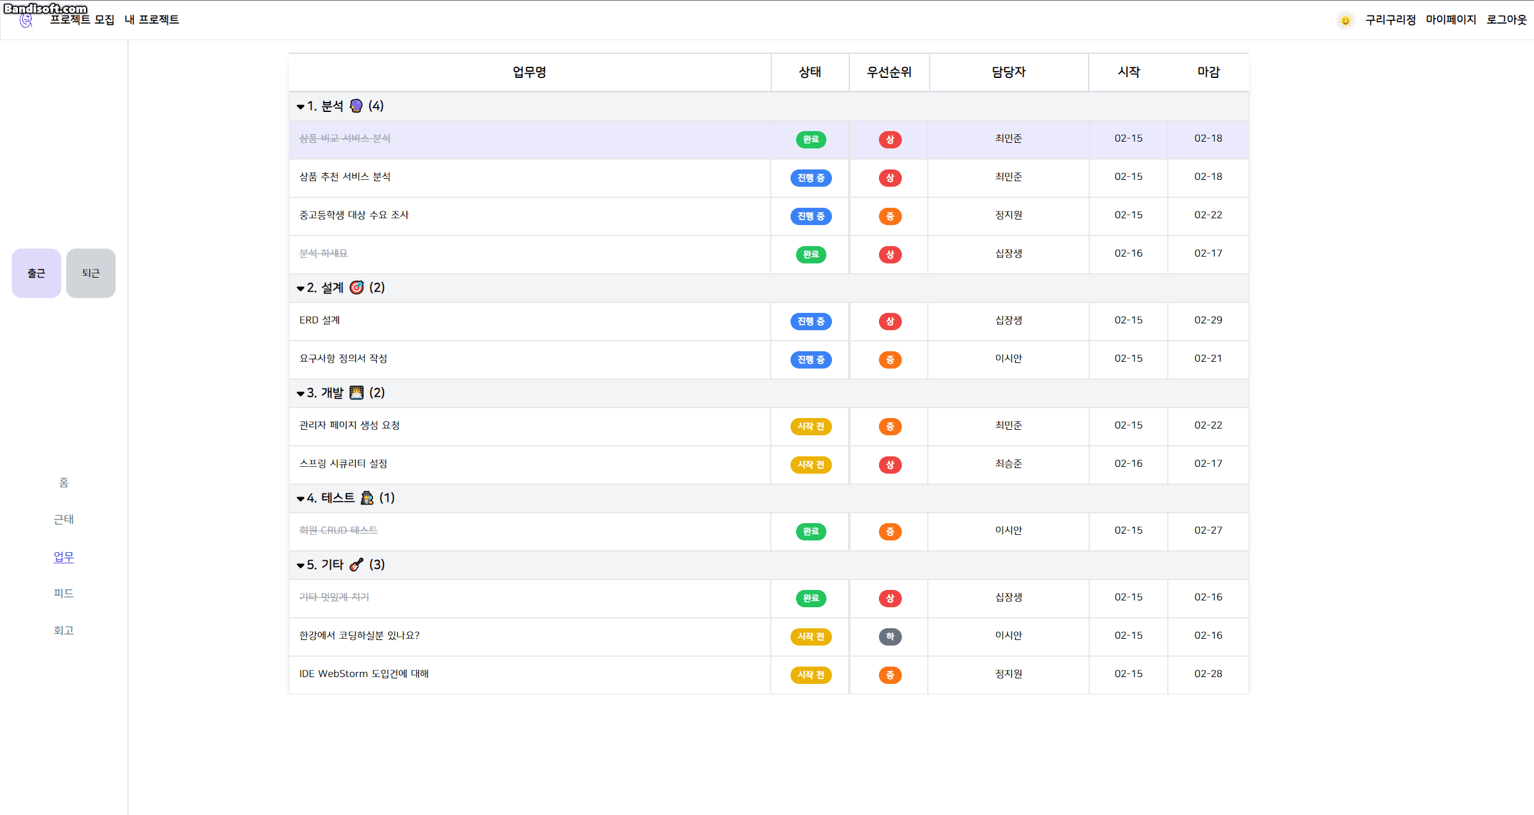
Task: Open the 프로젝트 모집 menu
Action: click(x=81, y=20)
